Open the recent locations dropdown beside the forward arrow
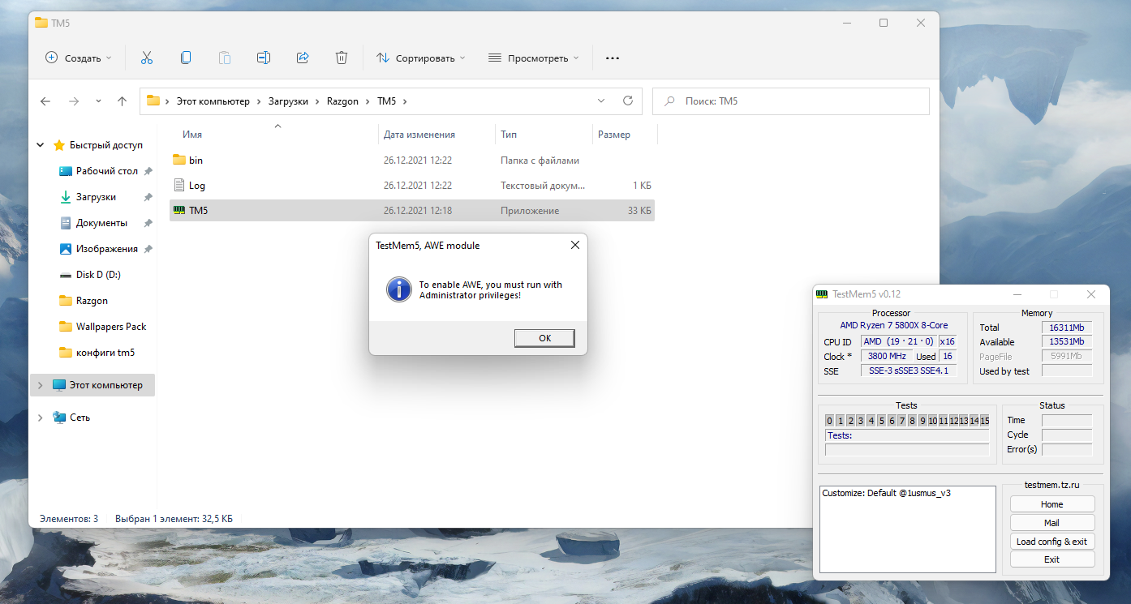Viewport: 1131px width, 604px height. point(98,101)
